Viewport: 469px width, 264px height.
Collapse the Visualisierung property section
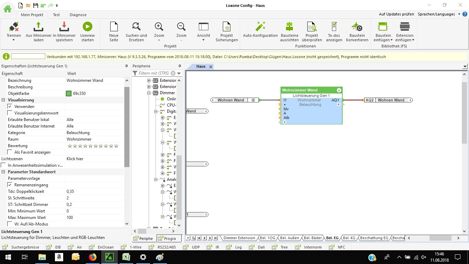pos(4,100)
